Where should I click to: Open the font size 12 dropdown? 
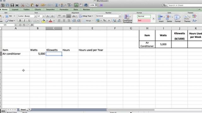click(x=44, y=16)
